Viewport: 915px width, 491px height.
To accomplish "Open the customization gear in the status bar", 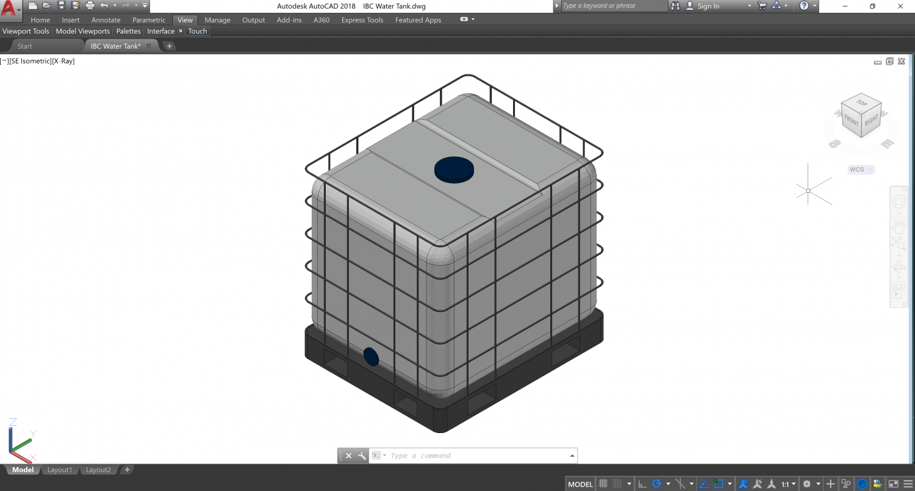I will (806, 483).
